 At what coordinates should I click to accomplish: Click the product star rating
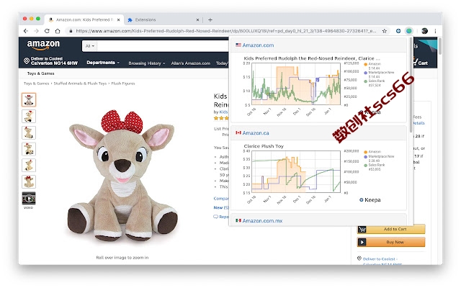[x=221, y=118]
